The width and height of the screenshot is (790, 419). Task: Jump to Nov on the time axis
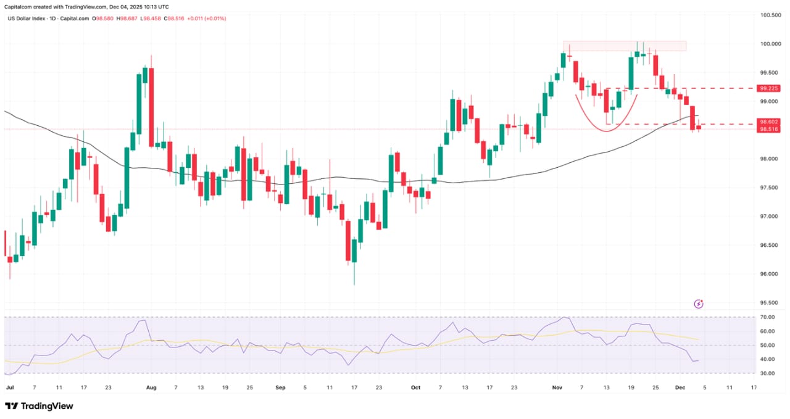557,388
